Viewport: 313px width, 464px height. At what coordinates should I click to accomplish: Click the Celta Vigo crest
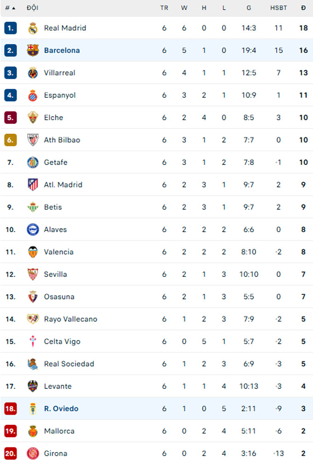33,341
